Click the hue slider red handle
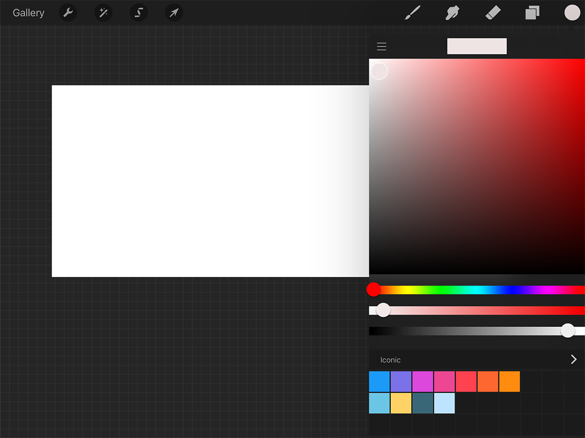 coord(373,290)
